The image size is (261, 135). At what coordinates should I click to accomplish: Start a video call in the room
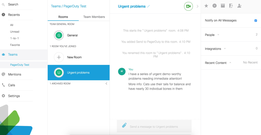click(188, 6)
